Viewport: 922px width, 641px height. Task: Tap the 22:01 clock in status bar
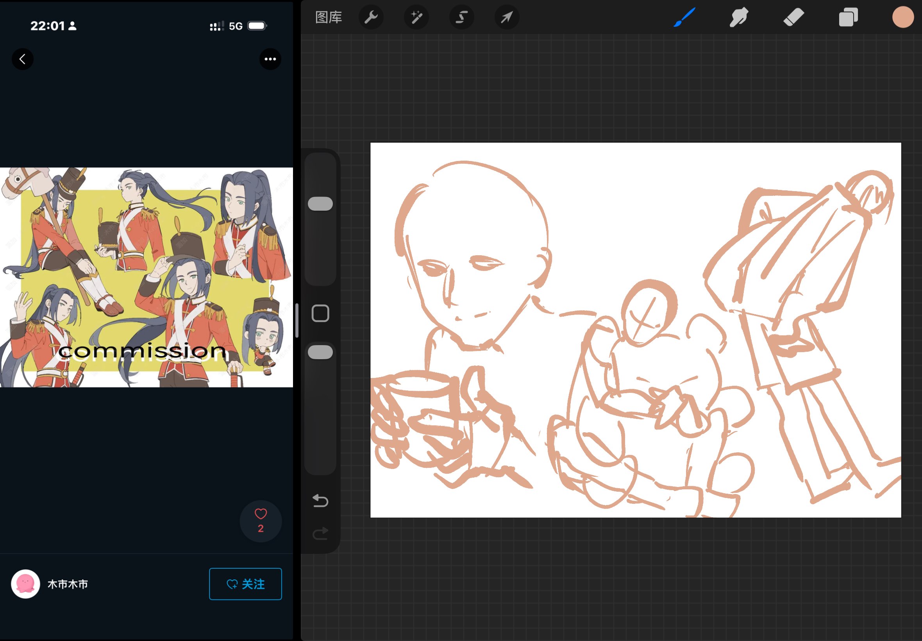[x=47, y=26]
